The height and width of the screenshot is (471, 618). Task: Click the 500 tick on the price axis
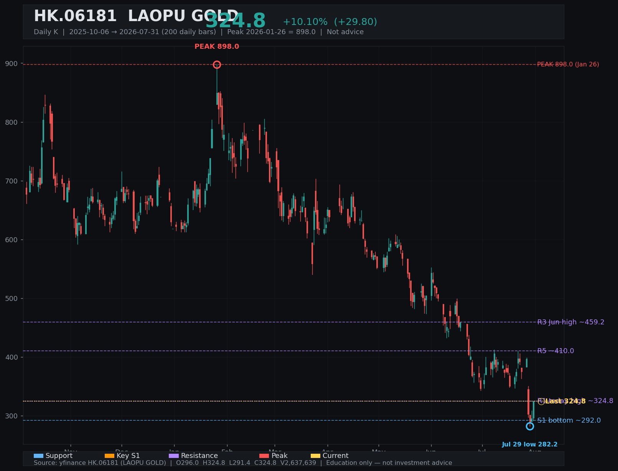click(12, 298)
